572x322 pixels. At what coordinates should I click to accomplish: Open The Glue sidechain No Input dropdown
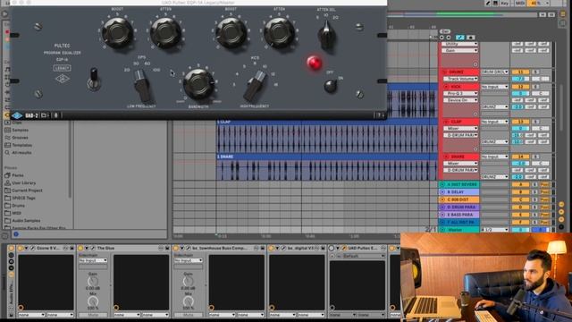93,260
